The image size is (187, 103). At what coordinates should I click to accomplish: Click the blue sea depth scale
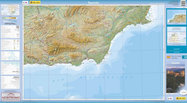click(x=10, y=21)
